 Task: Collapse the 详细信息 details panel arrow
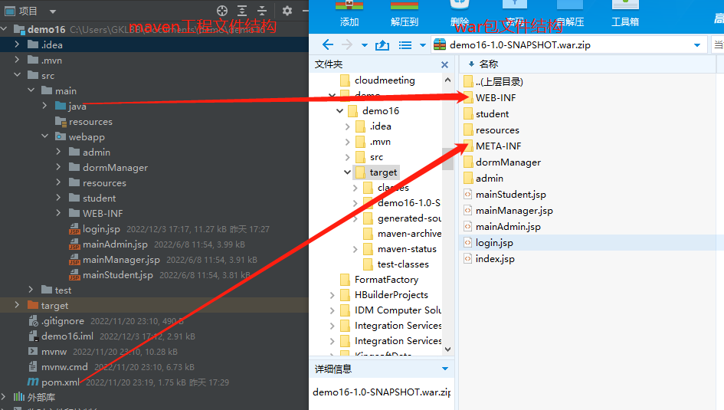pyautogui.click(x=445, y=369)
